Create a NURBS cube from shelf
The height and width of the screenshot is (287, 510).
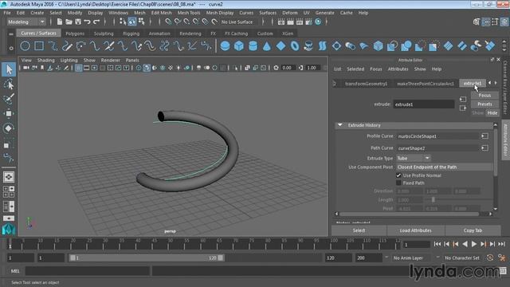239,46
